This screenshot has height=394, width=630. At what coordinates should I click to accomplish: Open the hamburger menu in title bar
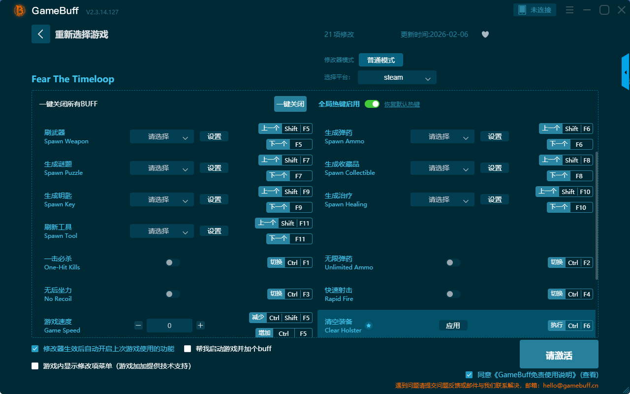tap(569, 10)
